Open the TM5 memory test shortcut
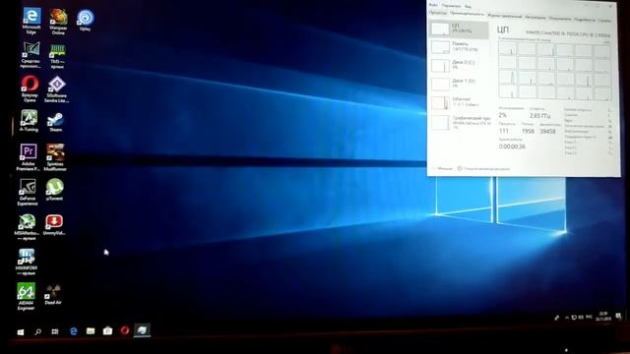Viewport: 630px width, 354px height. click(57, 56)
